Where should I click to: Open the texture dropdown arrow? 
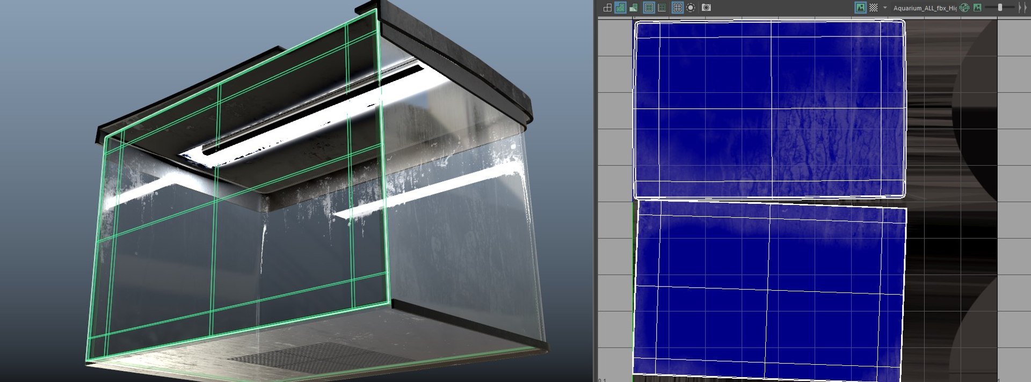pos(885,8)
